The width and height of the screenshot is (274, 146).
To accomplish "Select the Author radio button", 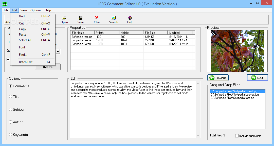I will [x=10, y=122].
